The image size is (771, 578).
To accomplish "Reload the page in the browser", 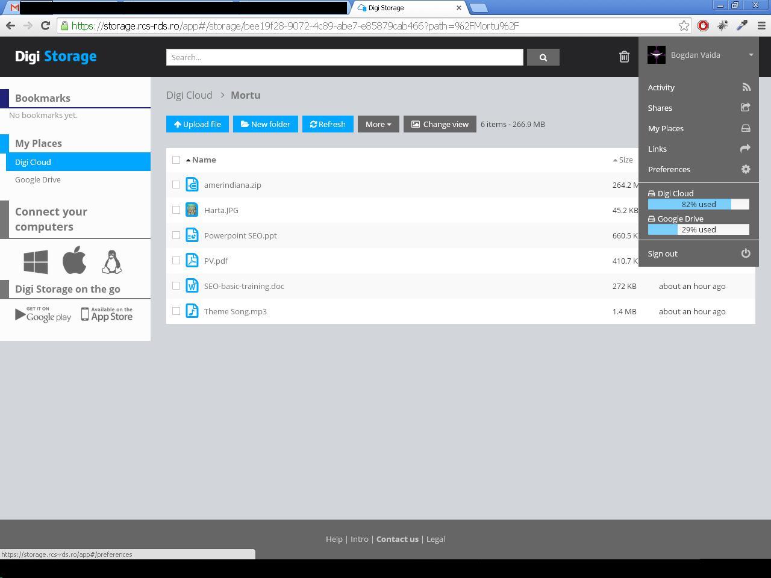I will pos(45,25).
